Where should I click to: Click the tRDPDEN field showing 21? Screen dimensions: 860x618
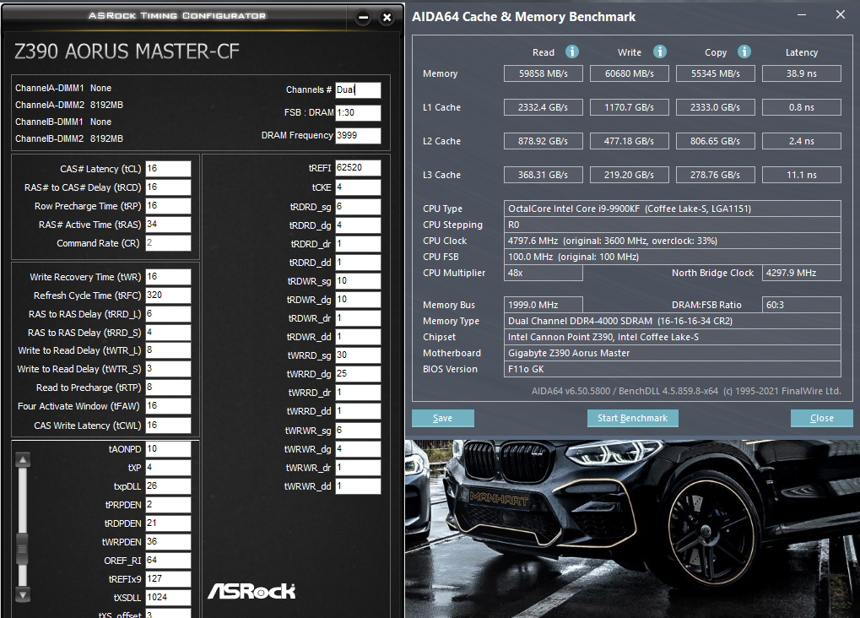(169, 523)
